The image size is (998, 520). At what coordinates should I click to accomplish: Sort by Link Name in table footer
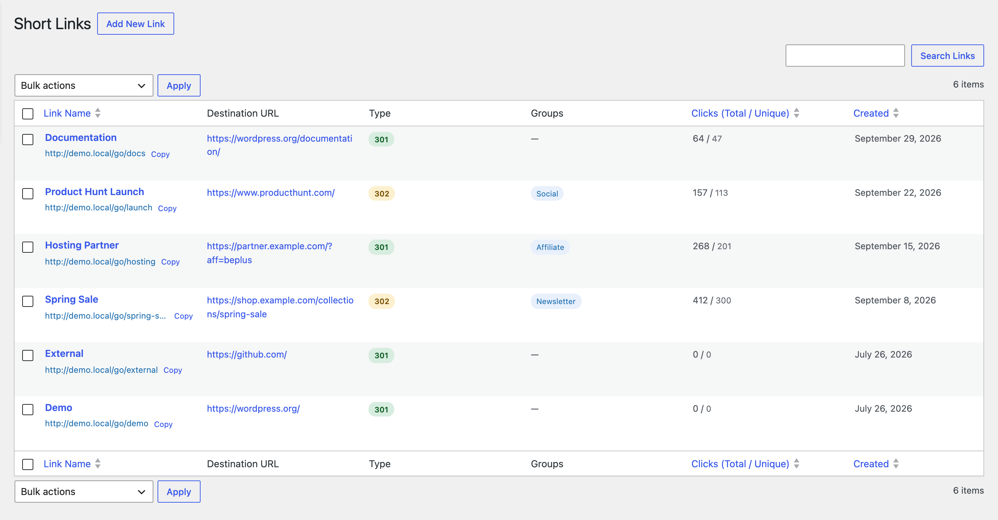pos(67,464)
